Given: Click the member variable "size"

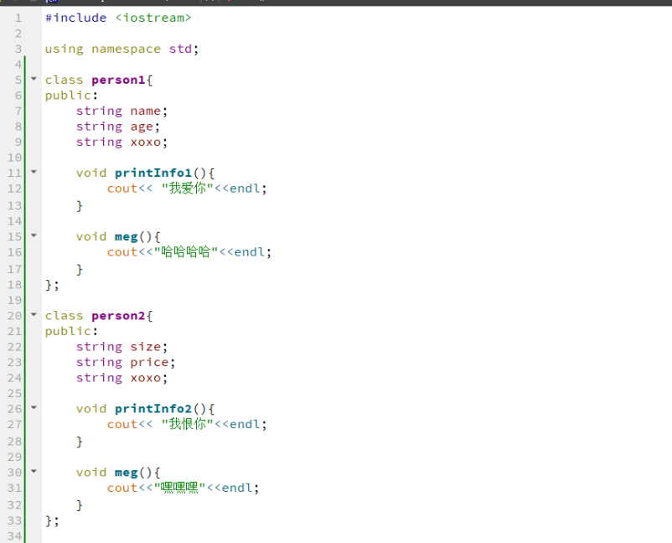Looking at the screenshot, I should tap(146, 346).
